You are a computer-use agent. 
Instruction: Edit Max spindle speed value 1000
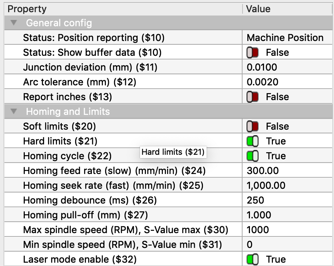tap(287, 230)
